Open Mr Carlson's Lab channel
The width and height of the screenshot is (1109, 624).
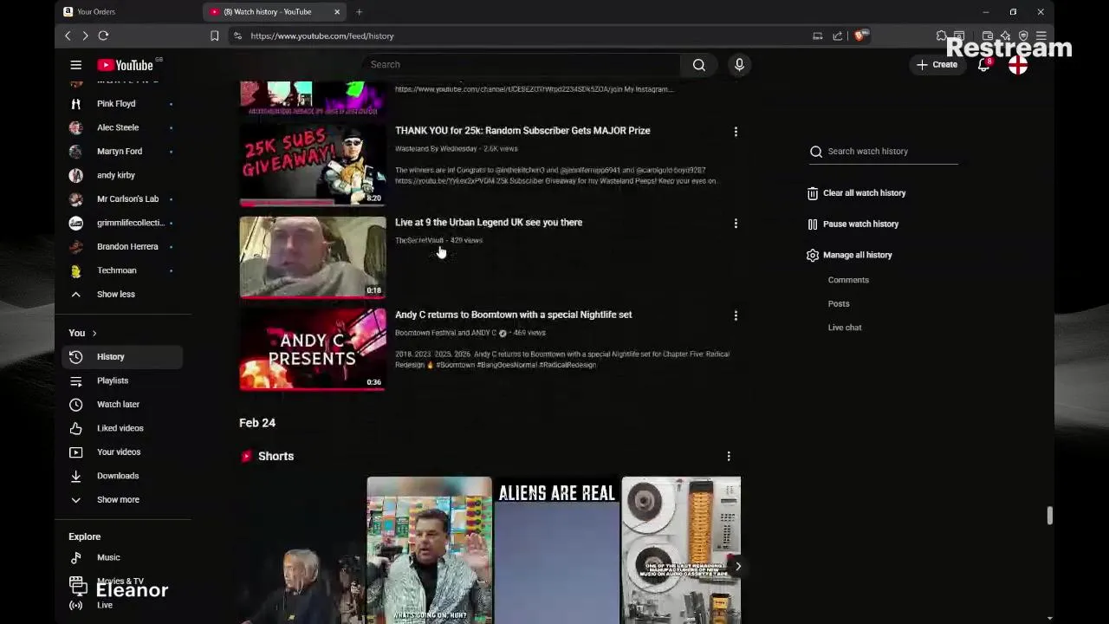(x=121, y=198)
